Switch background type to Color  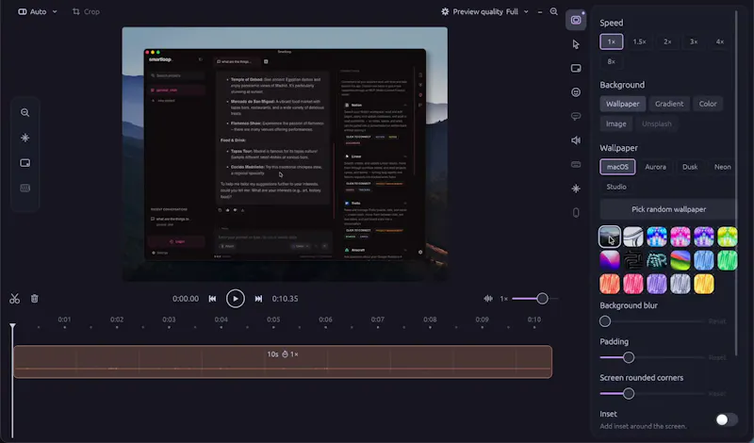pyautogui.click(x=708, y=104)
